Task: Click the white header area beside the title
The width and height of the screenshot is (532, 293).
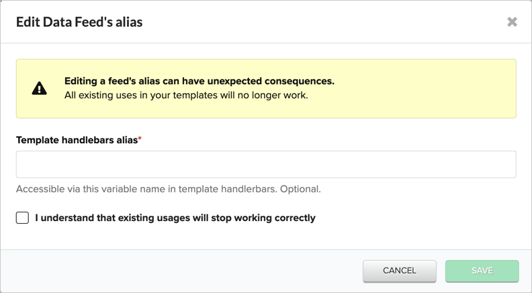Action: [x=322, y=22]
